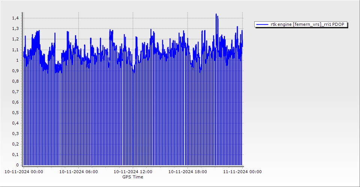The image size is (360, 187).
Task: Select the 10-11-2024 12:00 time label
Action: point(133,172)
